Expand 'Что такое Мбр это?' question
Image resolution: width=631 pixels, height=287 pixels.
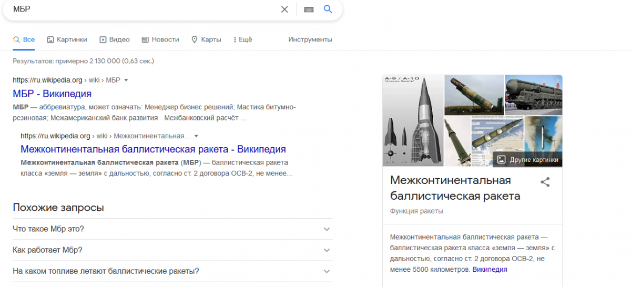(172, 229)
